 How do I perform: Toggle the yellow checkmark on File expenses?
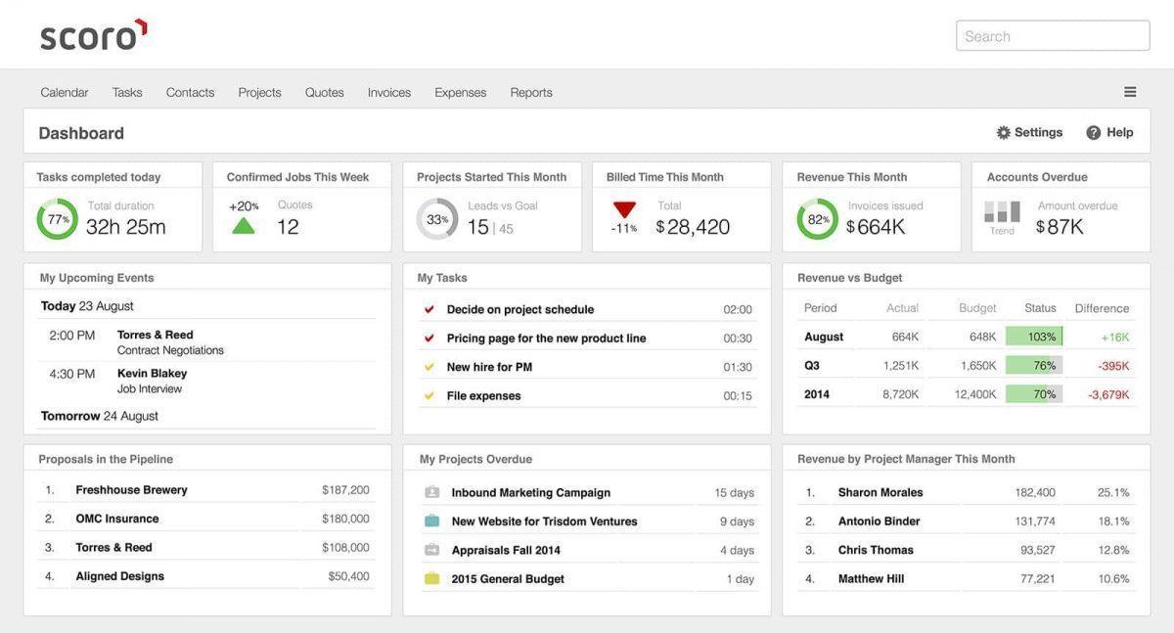point(429,395)
